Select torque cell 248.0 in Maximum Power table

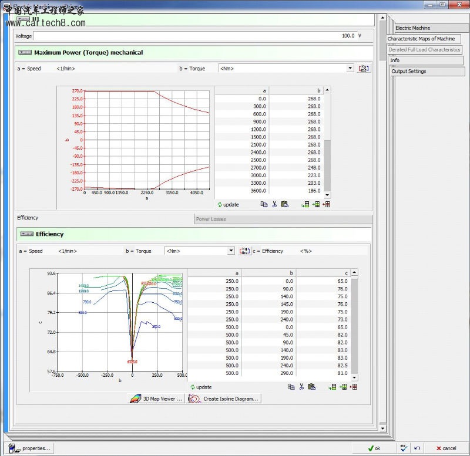[296, 168]
